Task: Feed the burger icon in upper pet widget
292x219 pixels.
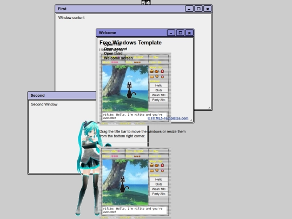Action: tap(152, 71)
